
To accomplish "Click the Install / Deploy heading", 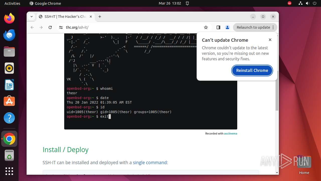I will coord(65,150).
